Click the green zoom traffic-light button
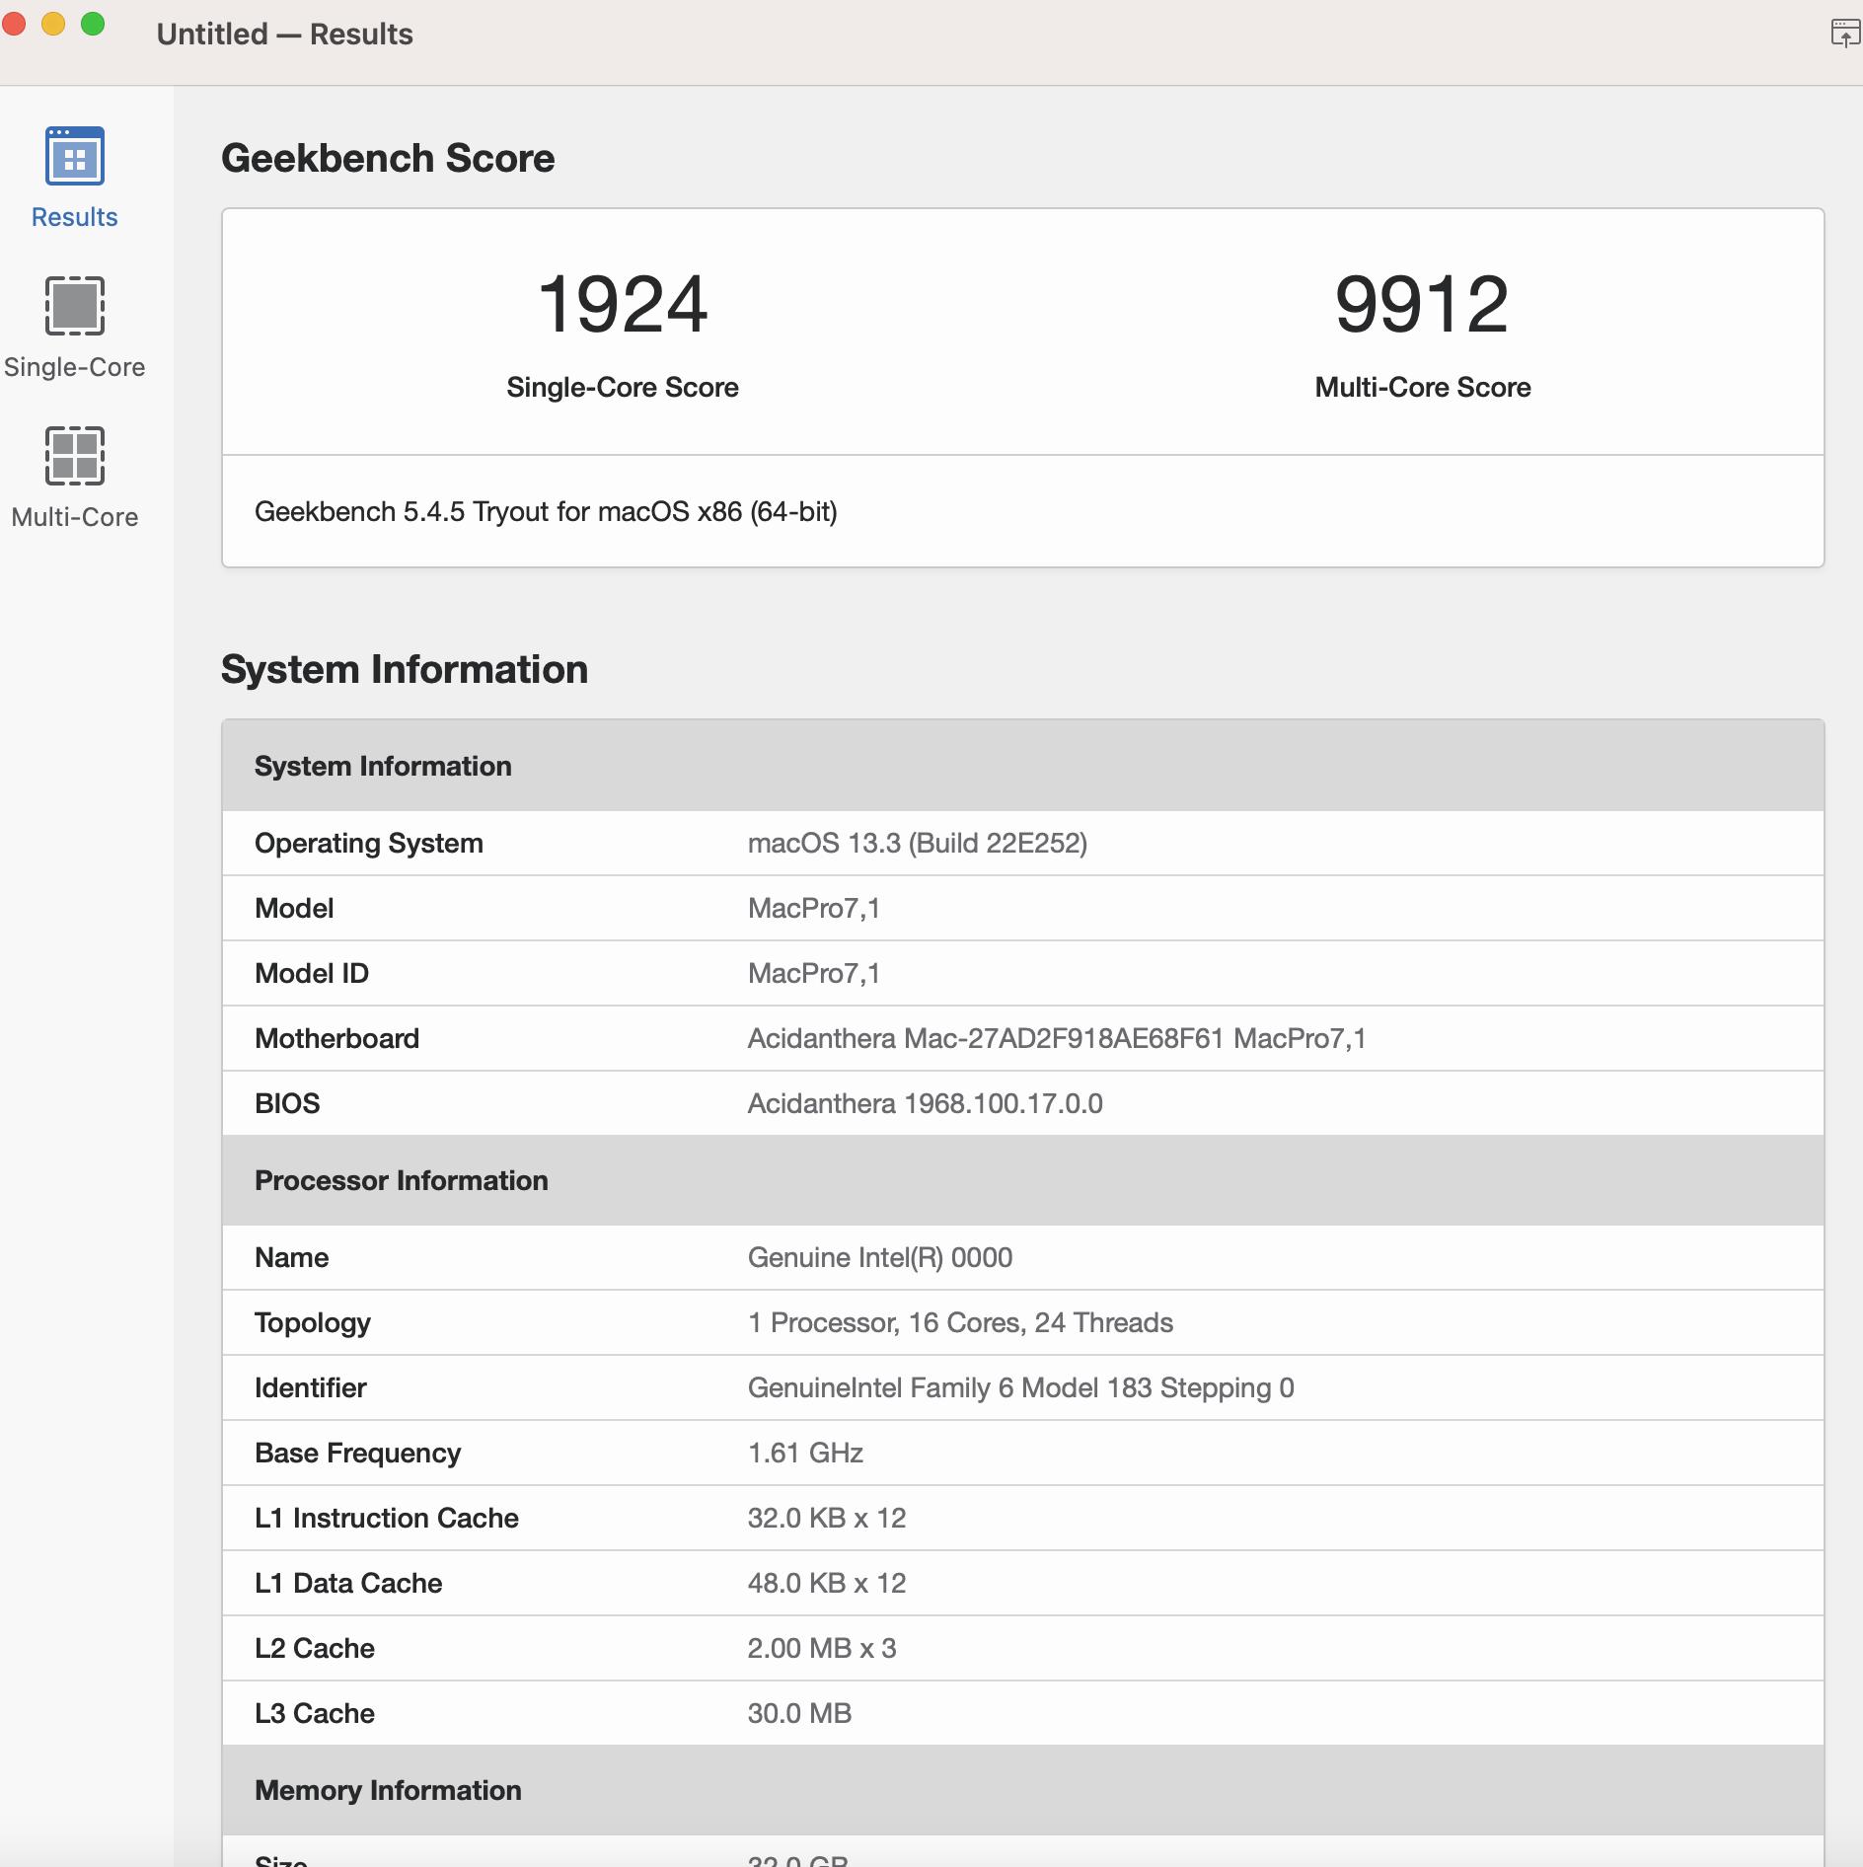 tap(92, 22)
